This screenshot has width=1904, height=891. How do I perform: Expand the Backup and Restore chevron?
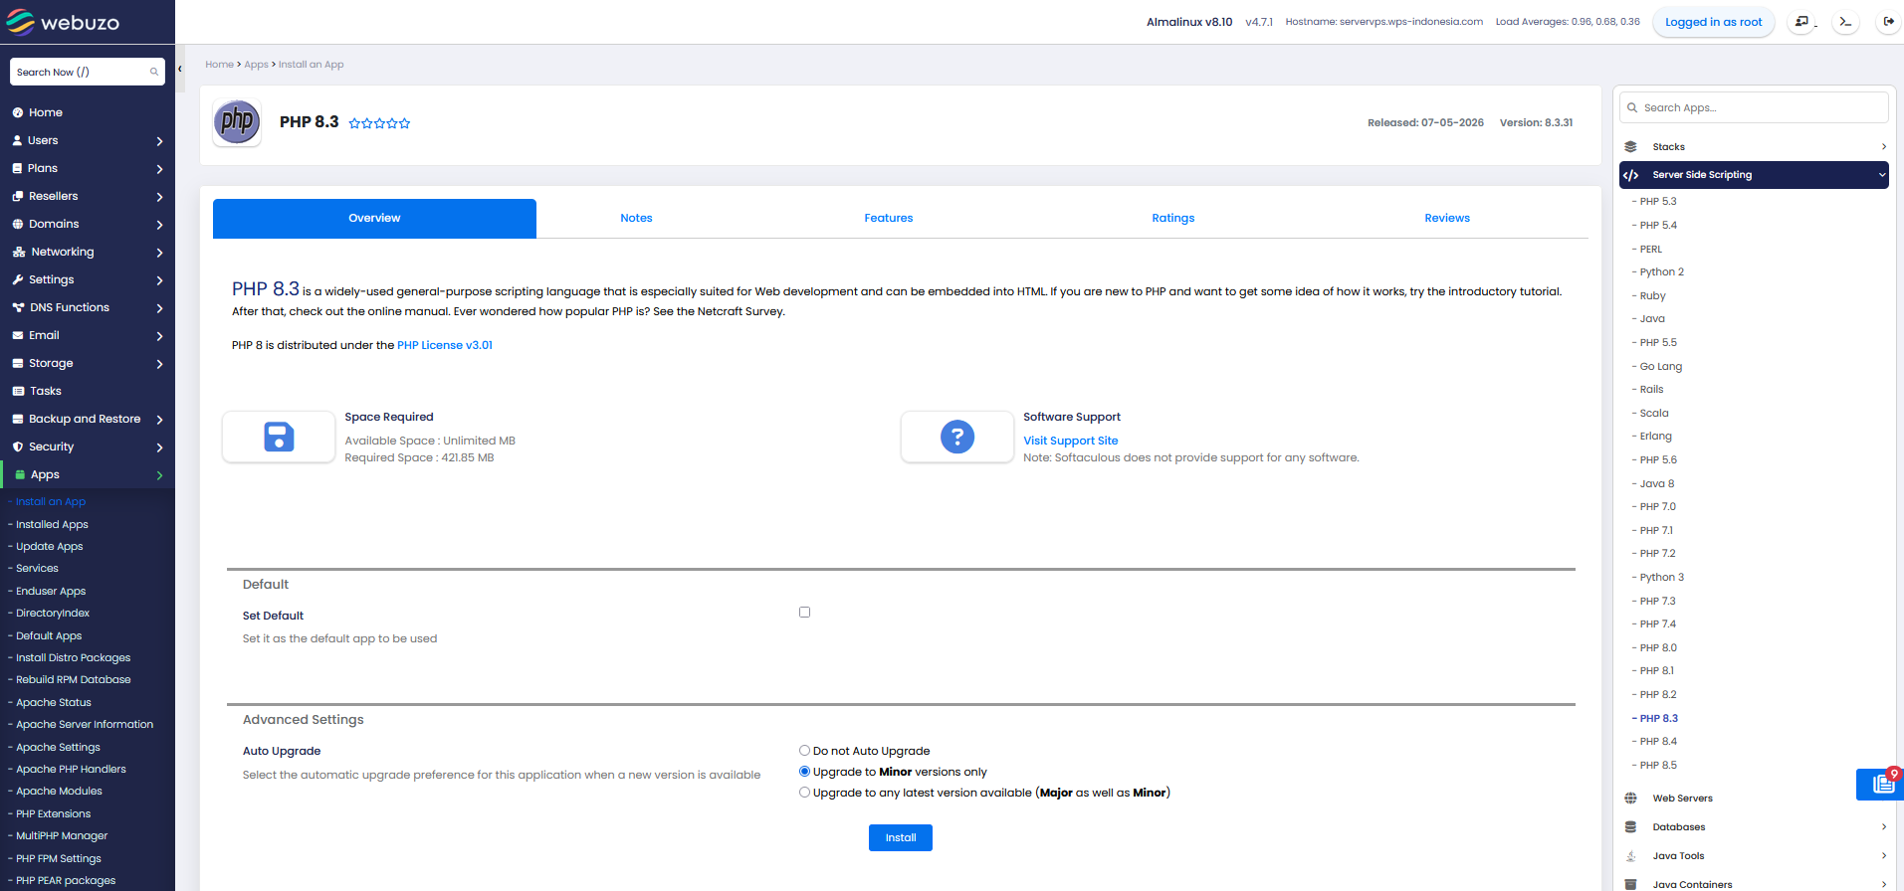159,420
